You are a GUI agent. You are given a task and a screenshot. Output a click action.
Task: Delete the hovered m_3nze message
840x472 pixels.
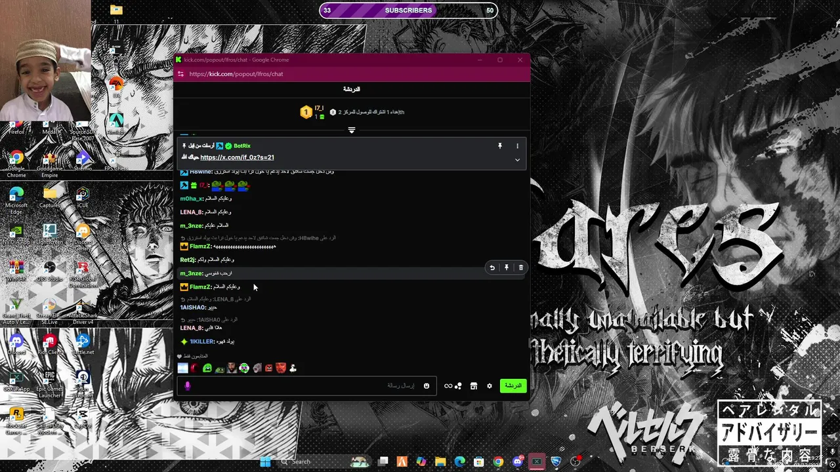pos(521,267)
